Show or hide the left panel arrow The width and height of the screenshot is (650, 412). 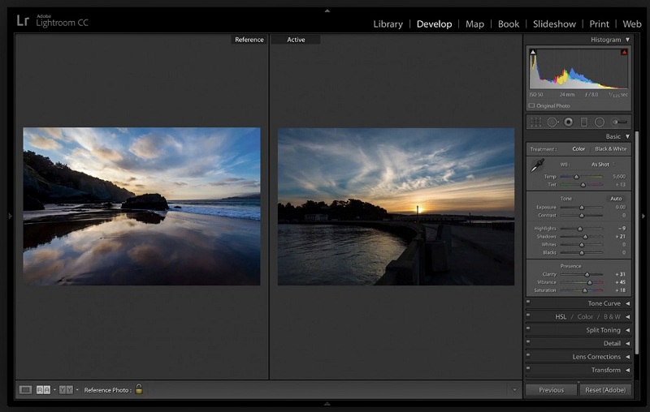[x=11, y=216]
